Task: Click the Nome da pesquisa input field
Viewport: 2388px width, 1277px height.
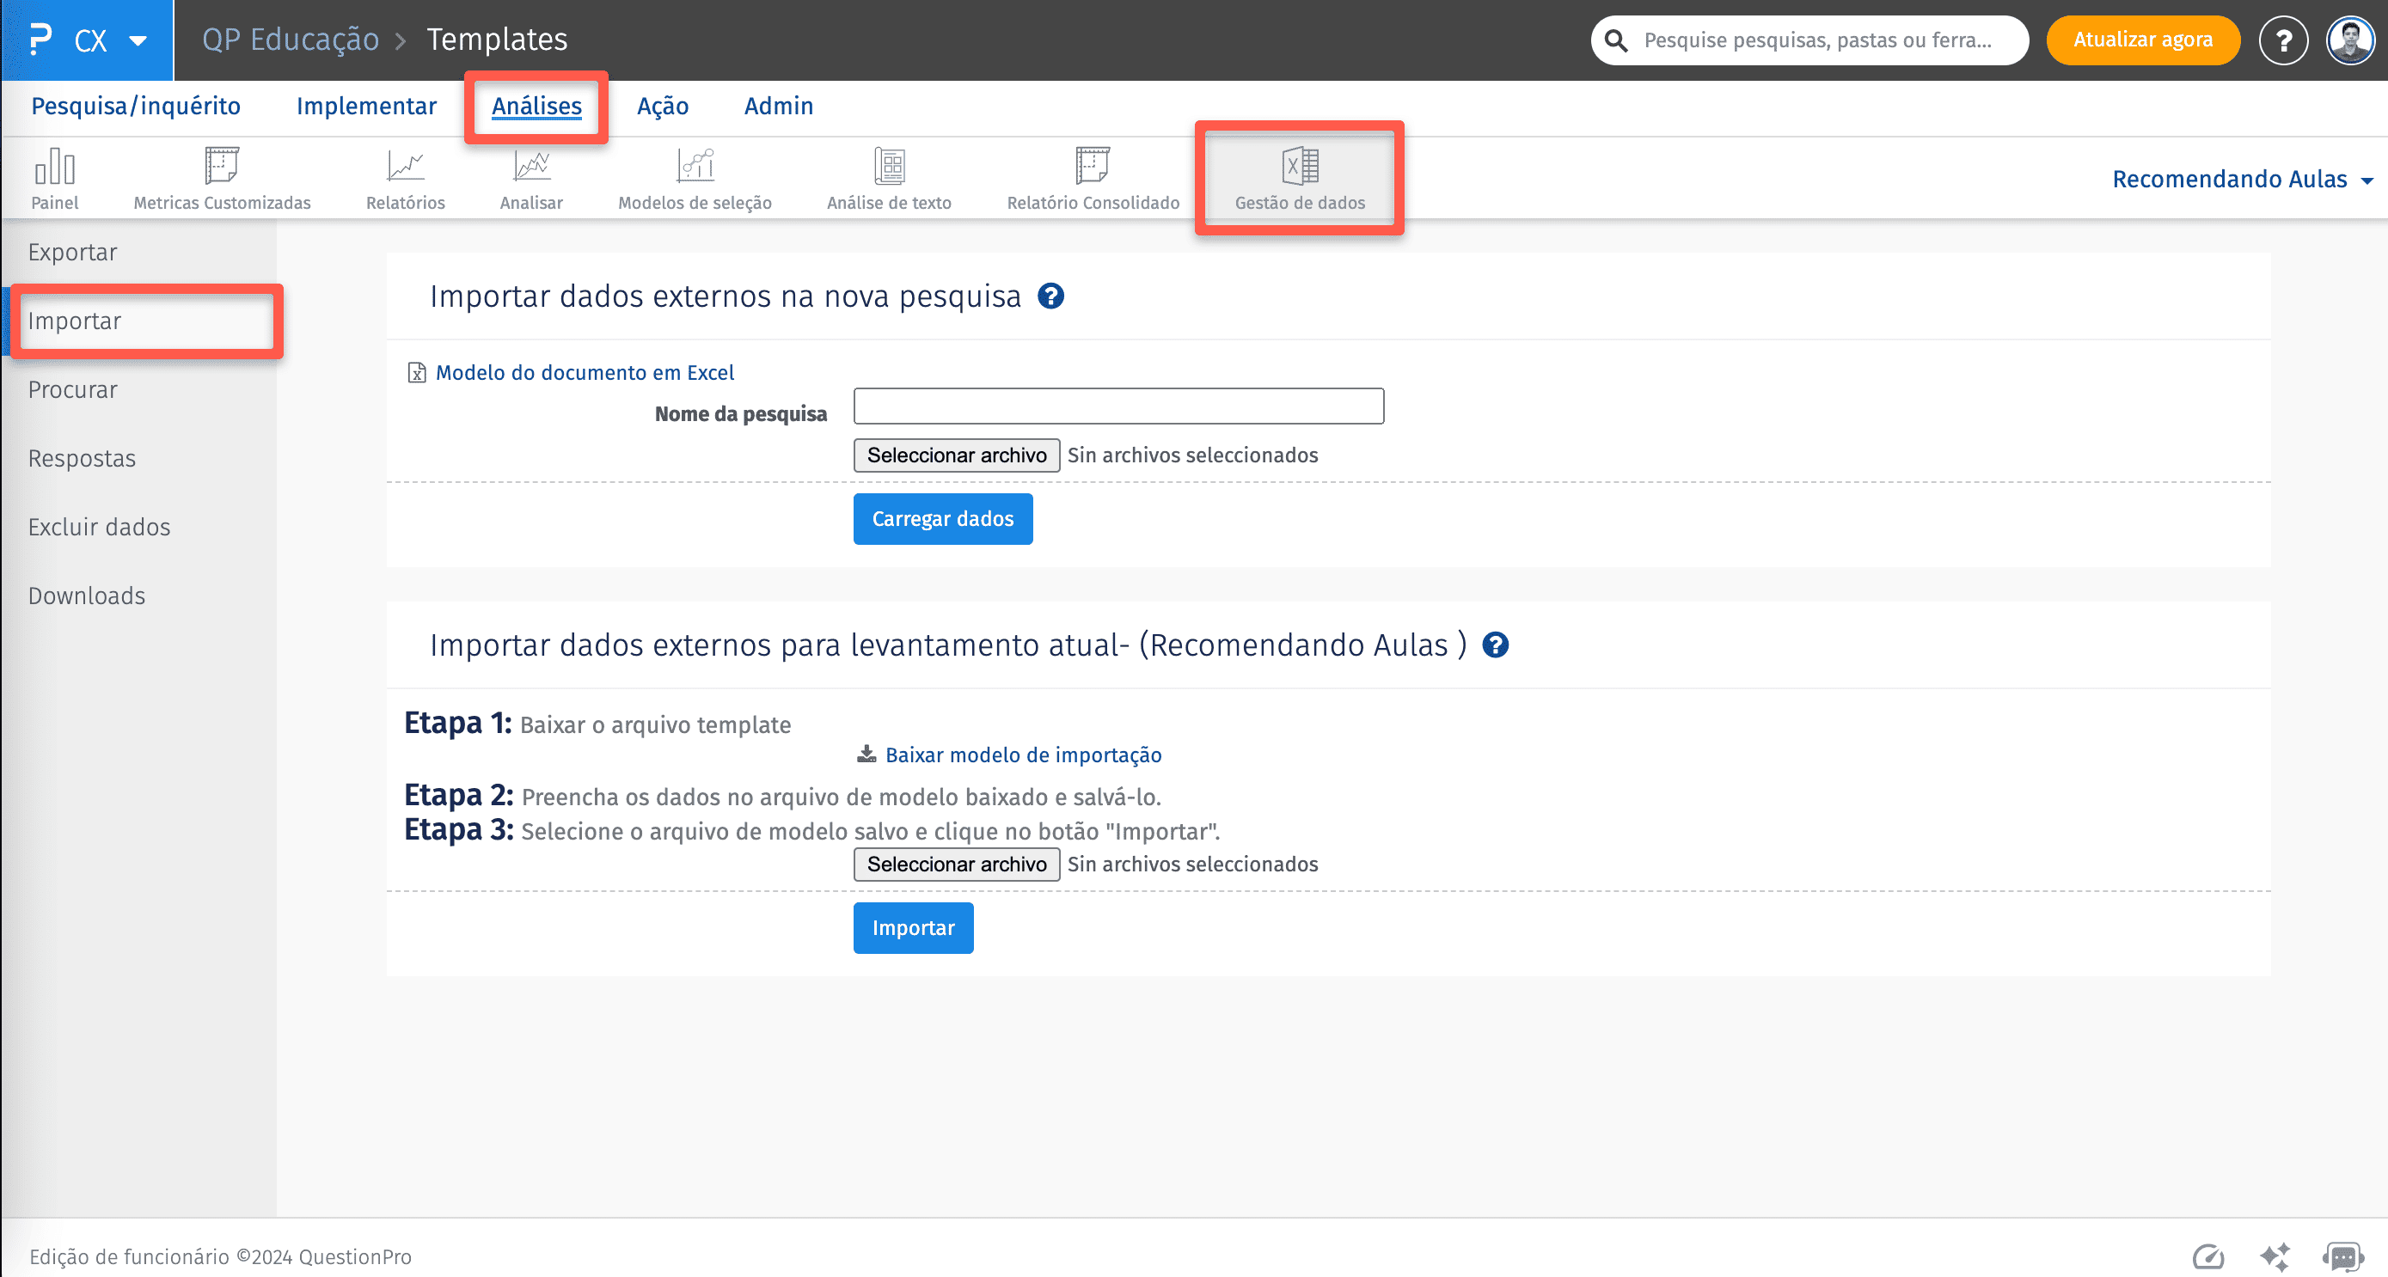Action: pyautogui.click(x=1118, y=406)
